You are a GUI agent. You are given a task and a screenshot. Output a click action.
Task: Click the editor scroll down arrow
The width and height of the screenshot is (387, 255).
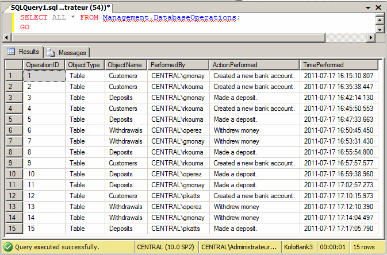(380, 30)
